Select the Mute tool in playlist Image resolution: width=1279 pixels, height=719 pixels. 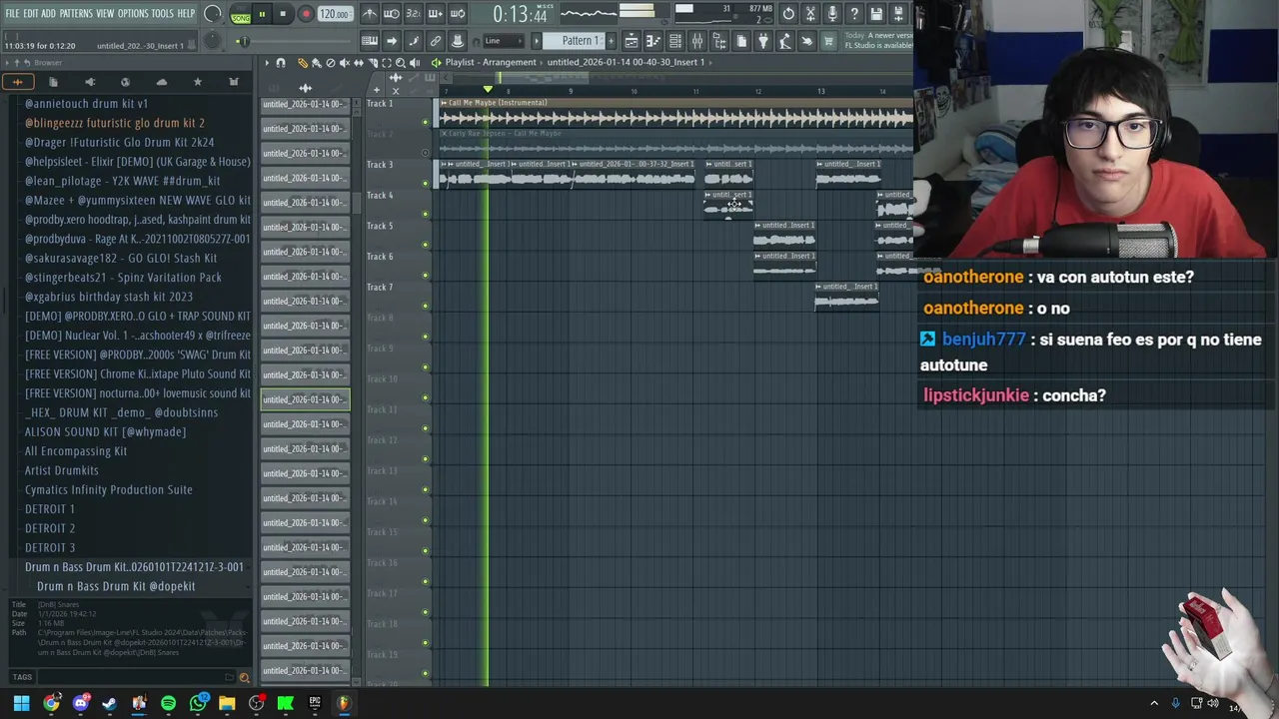[345, 63]
